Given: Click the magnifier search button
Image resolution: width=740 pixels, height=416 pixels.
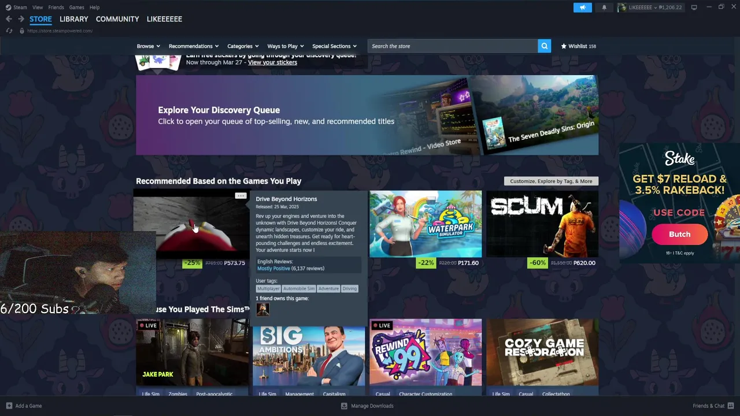Looking at the screenshot, I should [544, 46].
